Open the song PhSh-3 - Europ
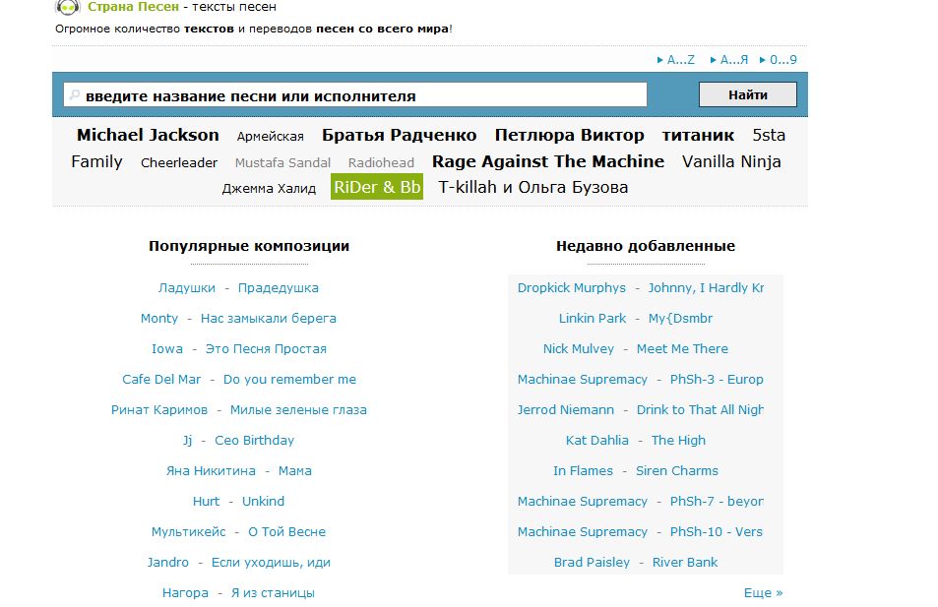The image size is (938, 607). tap(717, 379)
